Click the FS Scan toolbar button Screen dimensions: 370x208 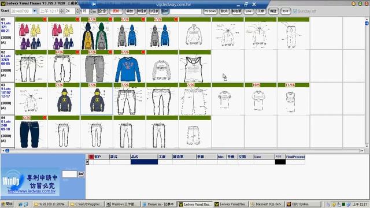coord(210,11)
